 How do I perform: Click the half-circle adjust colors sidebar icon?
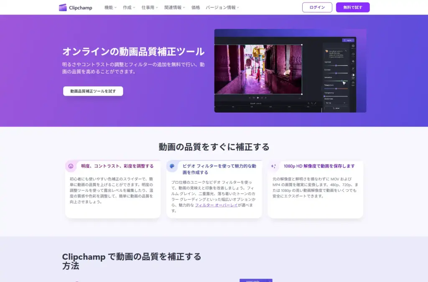[x=353, y=75]
